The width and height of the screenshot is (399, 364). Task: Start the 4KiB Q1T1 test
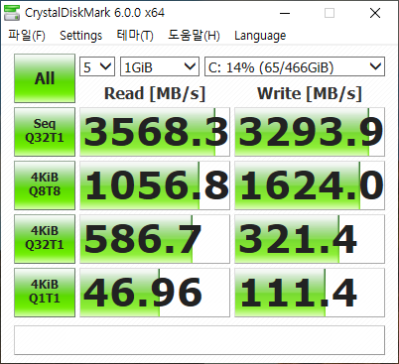[x=45, y=293]
